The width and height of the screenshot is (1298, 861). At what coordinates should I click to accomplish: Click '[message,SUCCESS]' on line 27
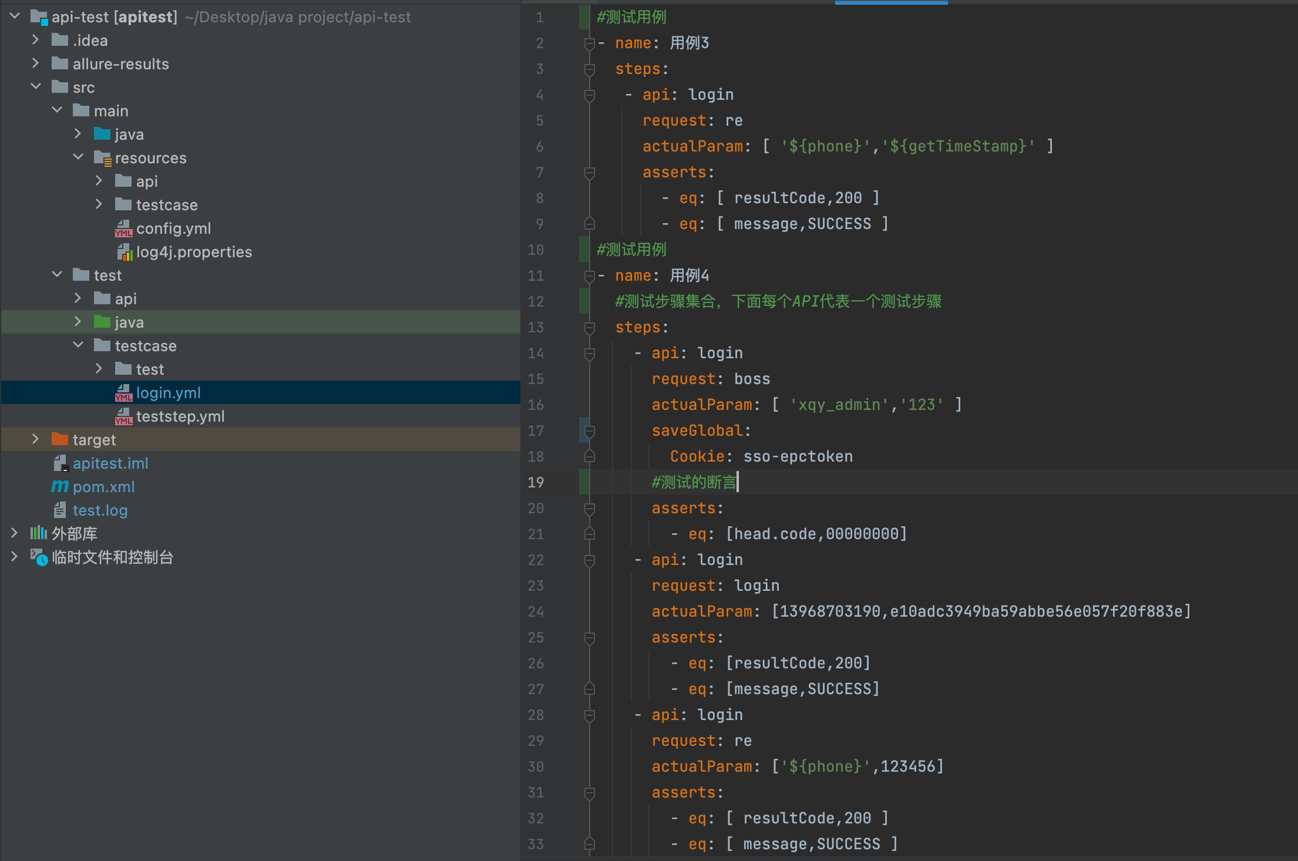[x=802, y=689]
